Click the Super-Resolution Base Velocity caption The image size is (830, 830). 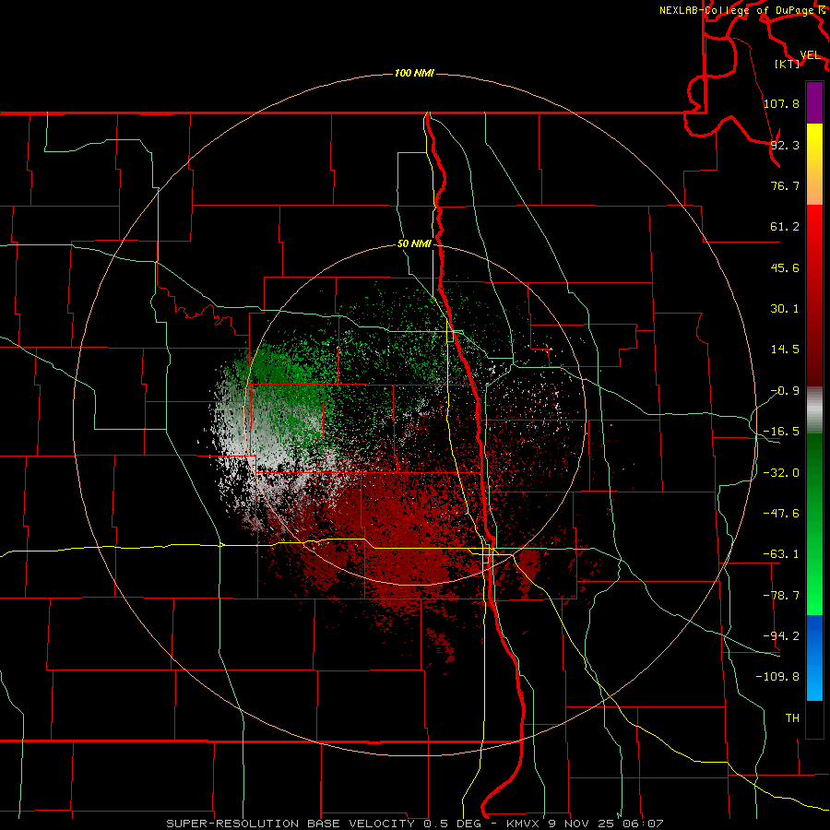click(414, 824)
